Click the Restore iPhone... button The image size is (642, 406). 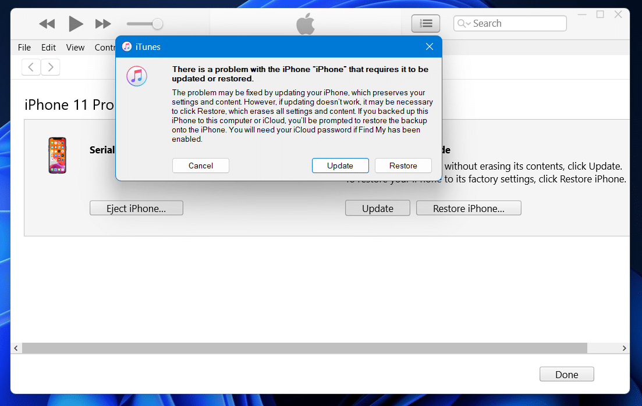[x=469, y=208]
